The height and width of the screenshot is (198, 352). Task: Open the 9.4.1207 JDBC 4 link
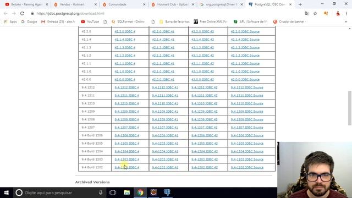pos(127,128)
